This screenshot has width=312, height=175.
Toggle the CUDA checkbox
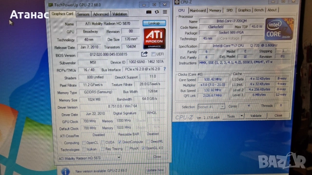103,142
